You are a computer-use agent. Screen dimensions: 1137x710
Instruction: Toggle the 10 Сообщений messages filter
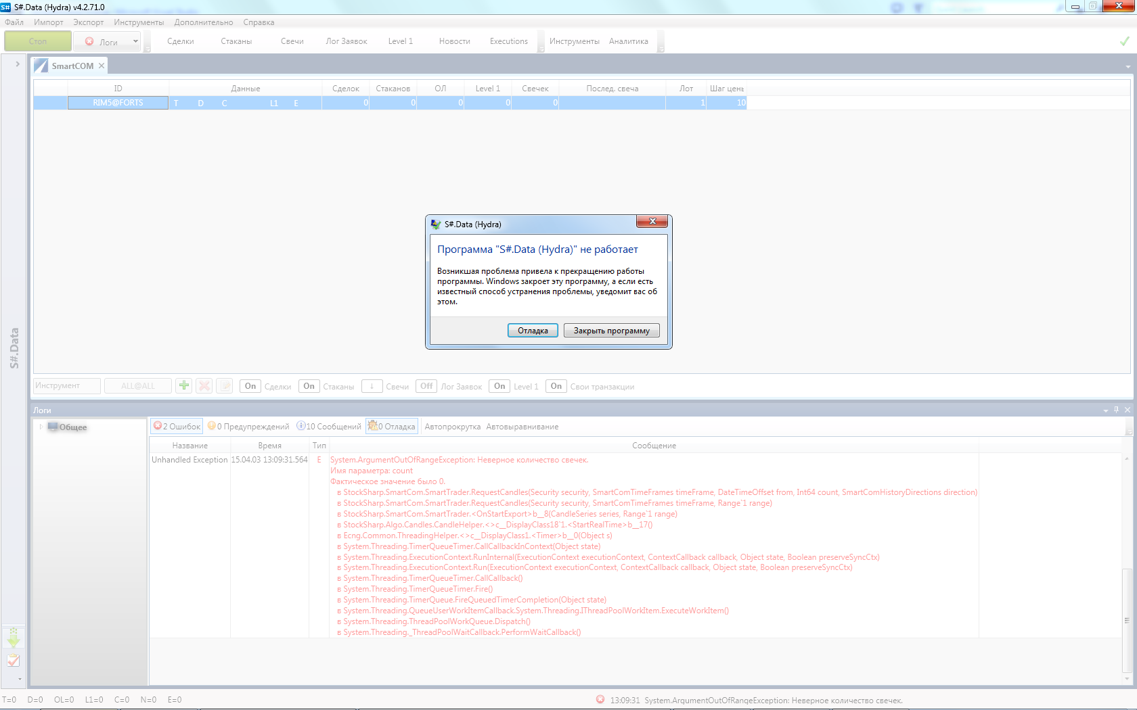point(329,426)
